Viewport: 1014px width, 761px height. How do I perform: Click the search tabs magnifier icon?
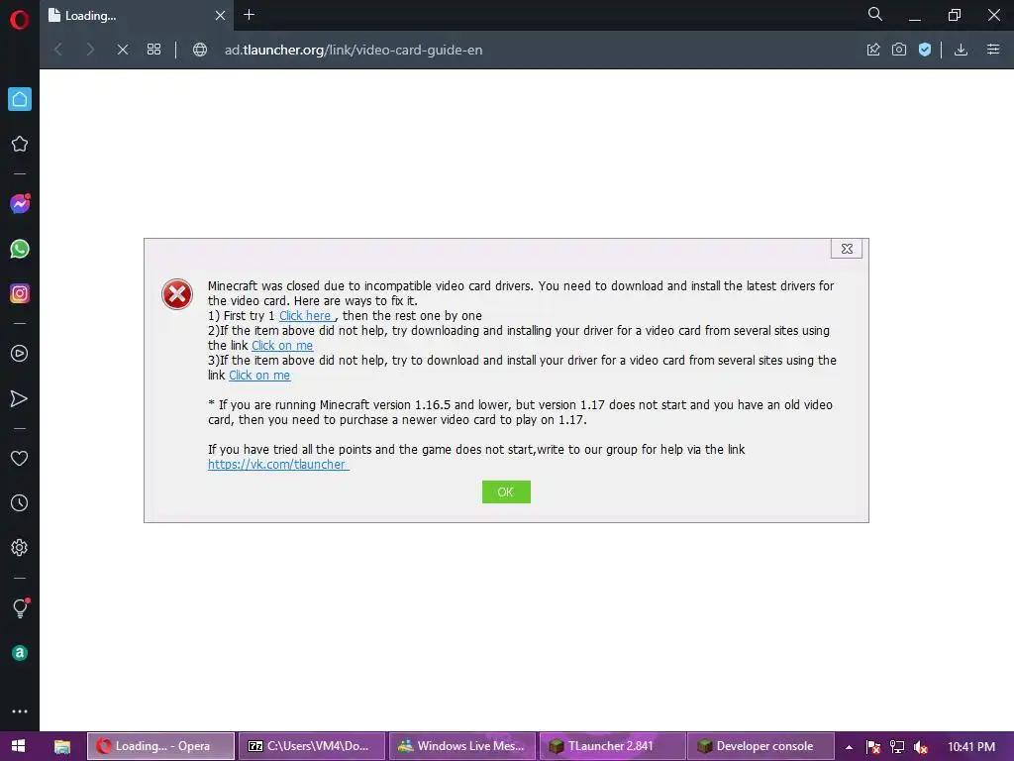tap(874, 14)
